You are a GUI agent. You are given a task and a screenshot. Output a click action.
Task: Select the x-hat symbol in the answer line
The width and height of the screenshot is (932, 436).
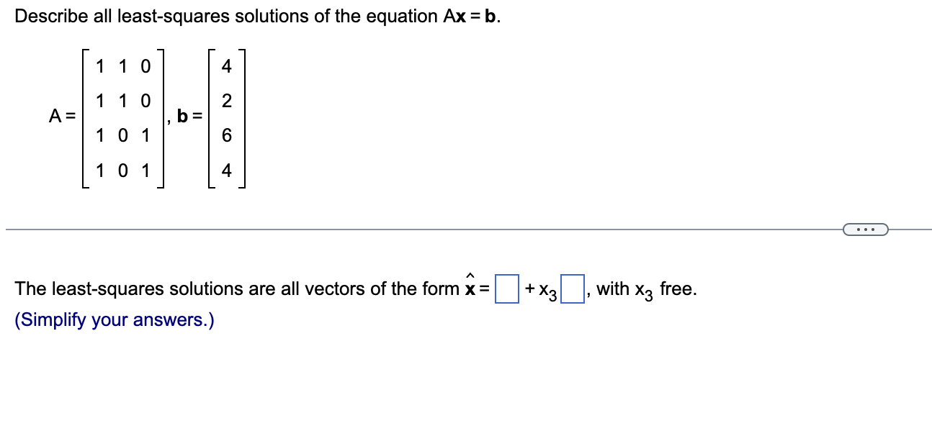pyautogui.click(x=472, y=286)
